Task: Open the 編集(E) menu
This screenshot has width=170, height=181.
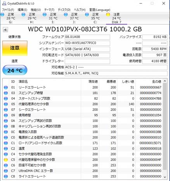Action: 23,10
